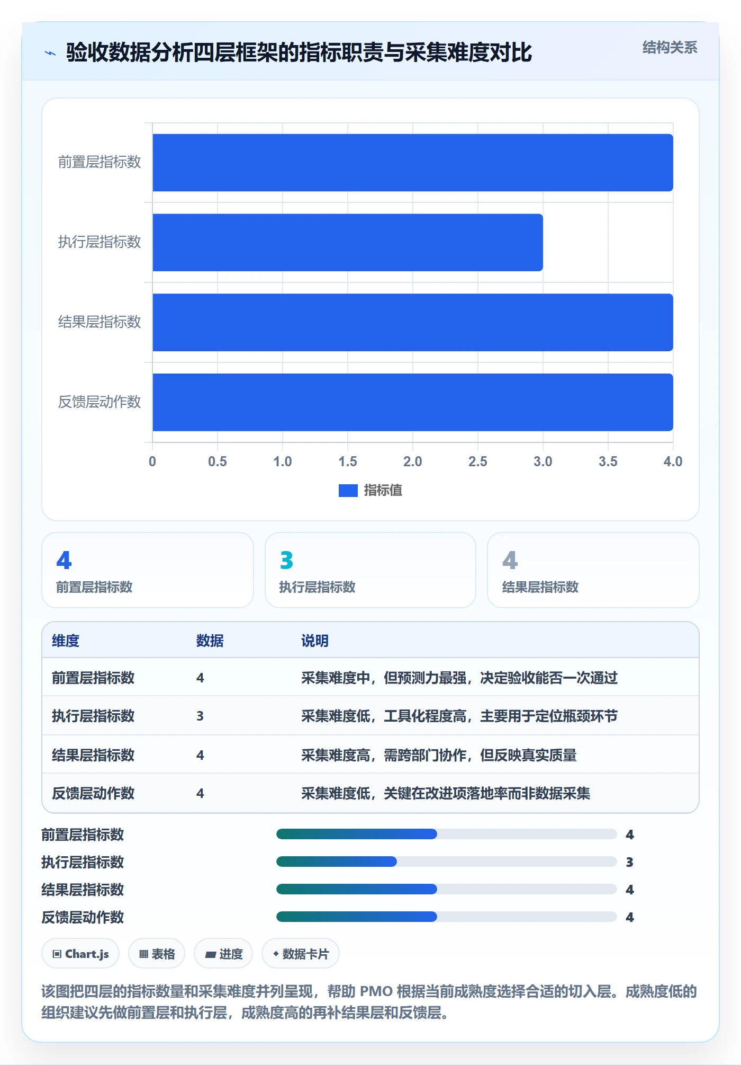The height and width of the screenshot is (1065, 741).
Task: Click the 反馈层动作数 y-axis label in the chart
Action: (100, 402)
